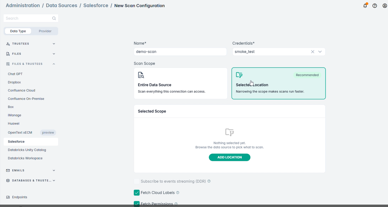Click the preview badge next to OpenText xECM
Image resolution: width=388 pixels, height=207 pixels.
pos(48,133)
